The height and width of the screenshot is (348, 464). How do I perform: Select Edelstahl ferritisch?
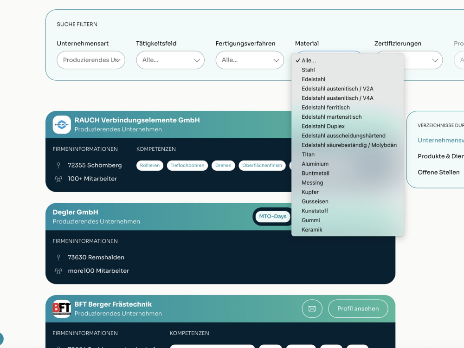click(x=348, y=108)
